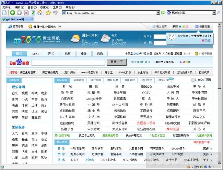The width and height of the screenshot is (223, 170).
Task: Open the 热门游戏 tab
Action: pyautogui.click(x=146, y=80)
